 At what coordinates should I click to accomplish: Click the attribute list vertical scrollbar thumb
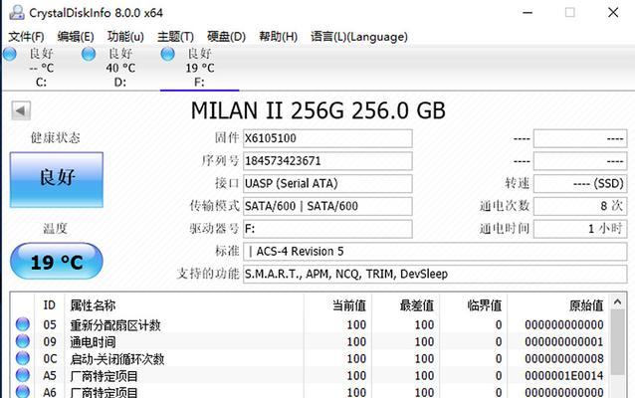click(617, 342)
